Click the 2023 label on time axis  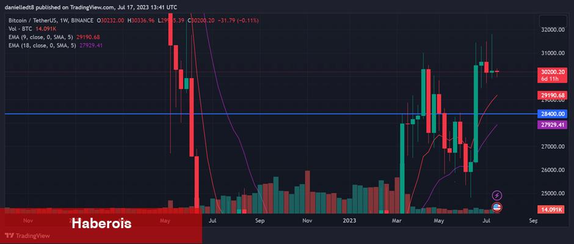(x=350, y=221)
